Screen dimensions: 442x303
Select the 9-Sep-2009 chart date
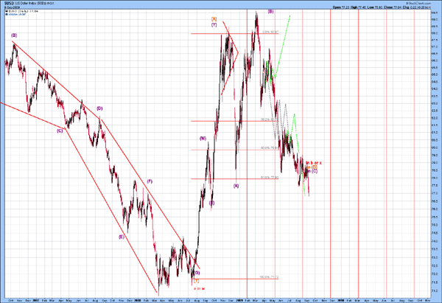(12, 7)
